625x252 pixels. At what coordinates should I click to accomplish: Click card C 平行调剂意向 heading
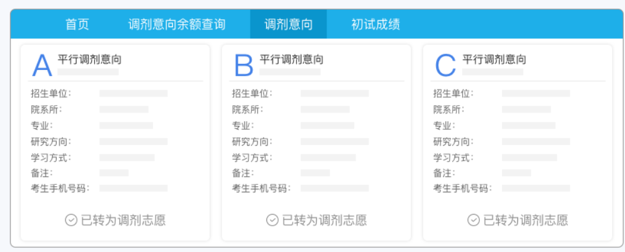pyautogui.click(x=494, y=60)
